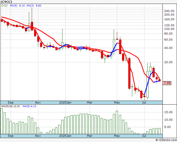Image resolution: width=177 pixels, height=142 pixels.
Task: Click the 120.00 price axis label
Action: point(169,25)
